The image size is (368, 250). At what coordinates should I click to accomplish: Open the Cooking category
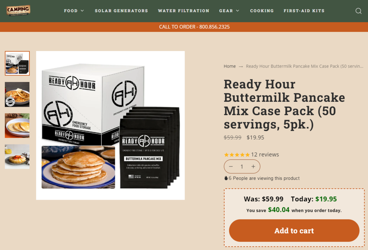262,11
